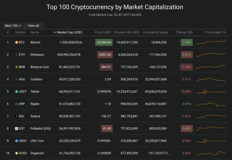Click Bitcoin price 63,954.64

(x=104, y=42)
